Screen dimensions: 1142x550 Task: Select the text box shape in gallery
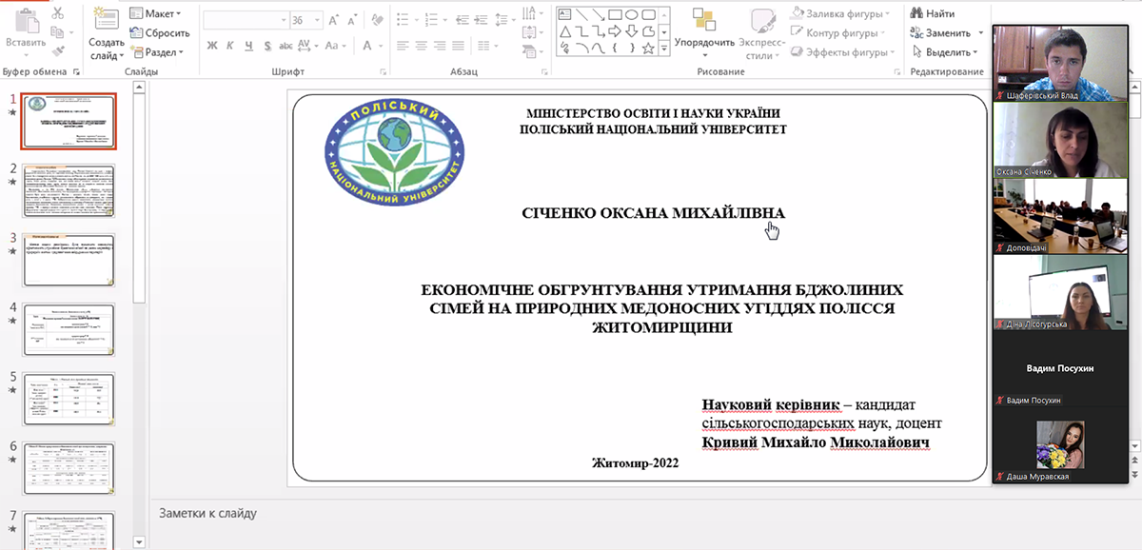564,14
